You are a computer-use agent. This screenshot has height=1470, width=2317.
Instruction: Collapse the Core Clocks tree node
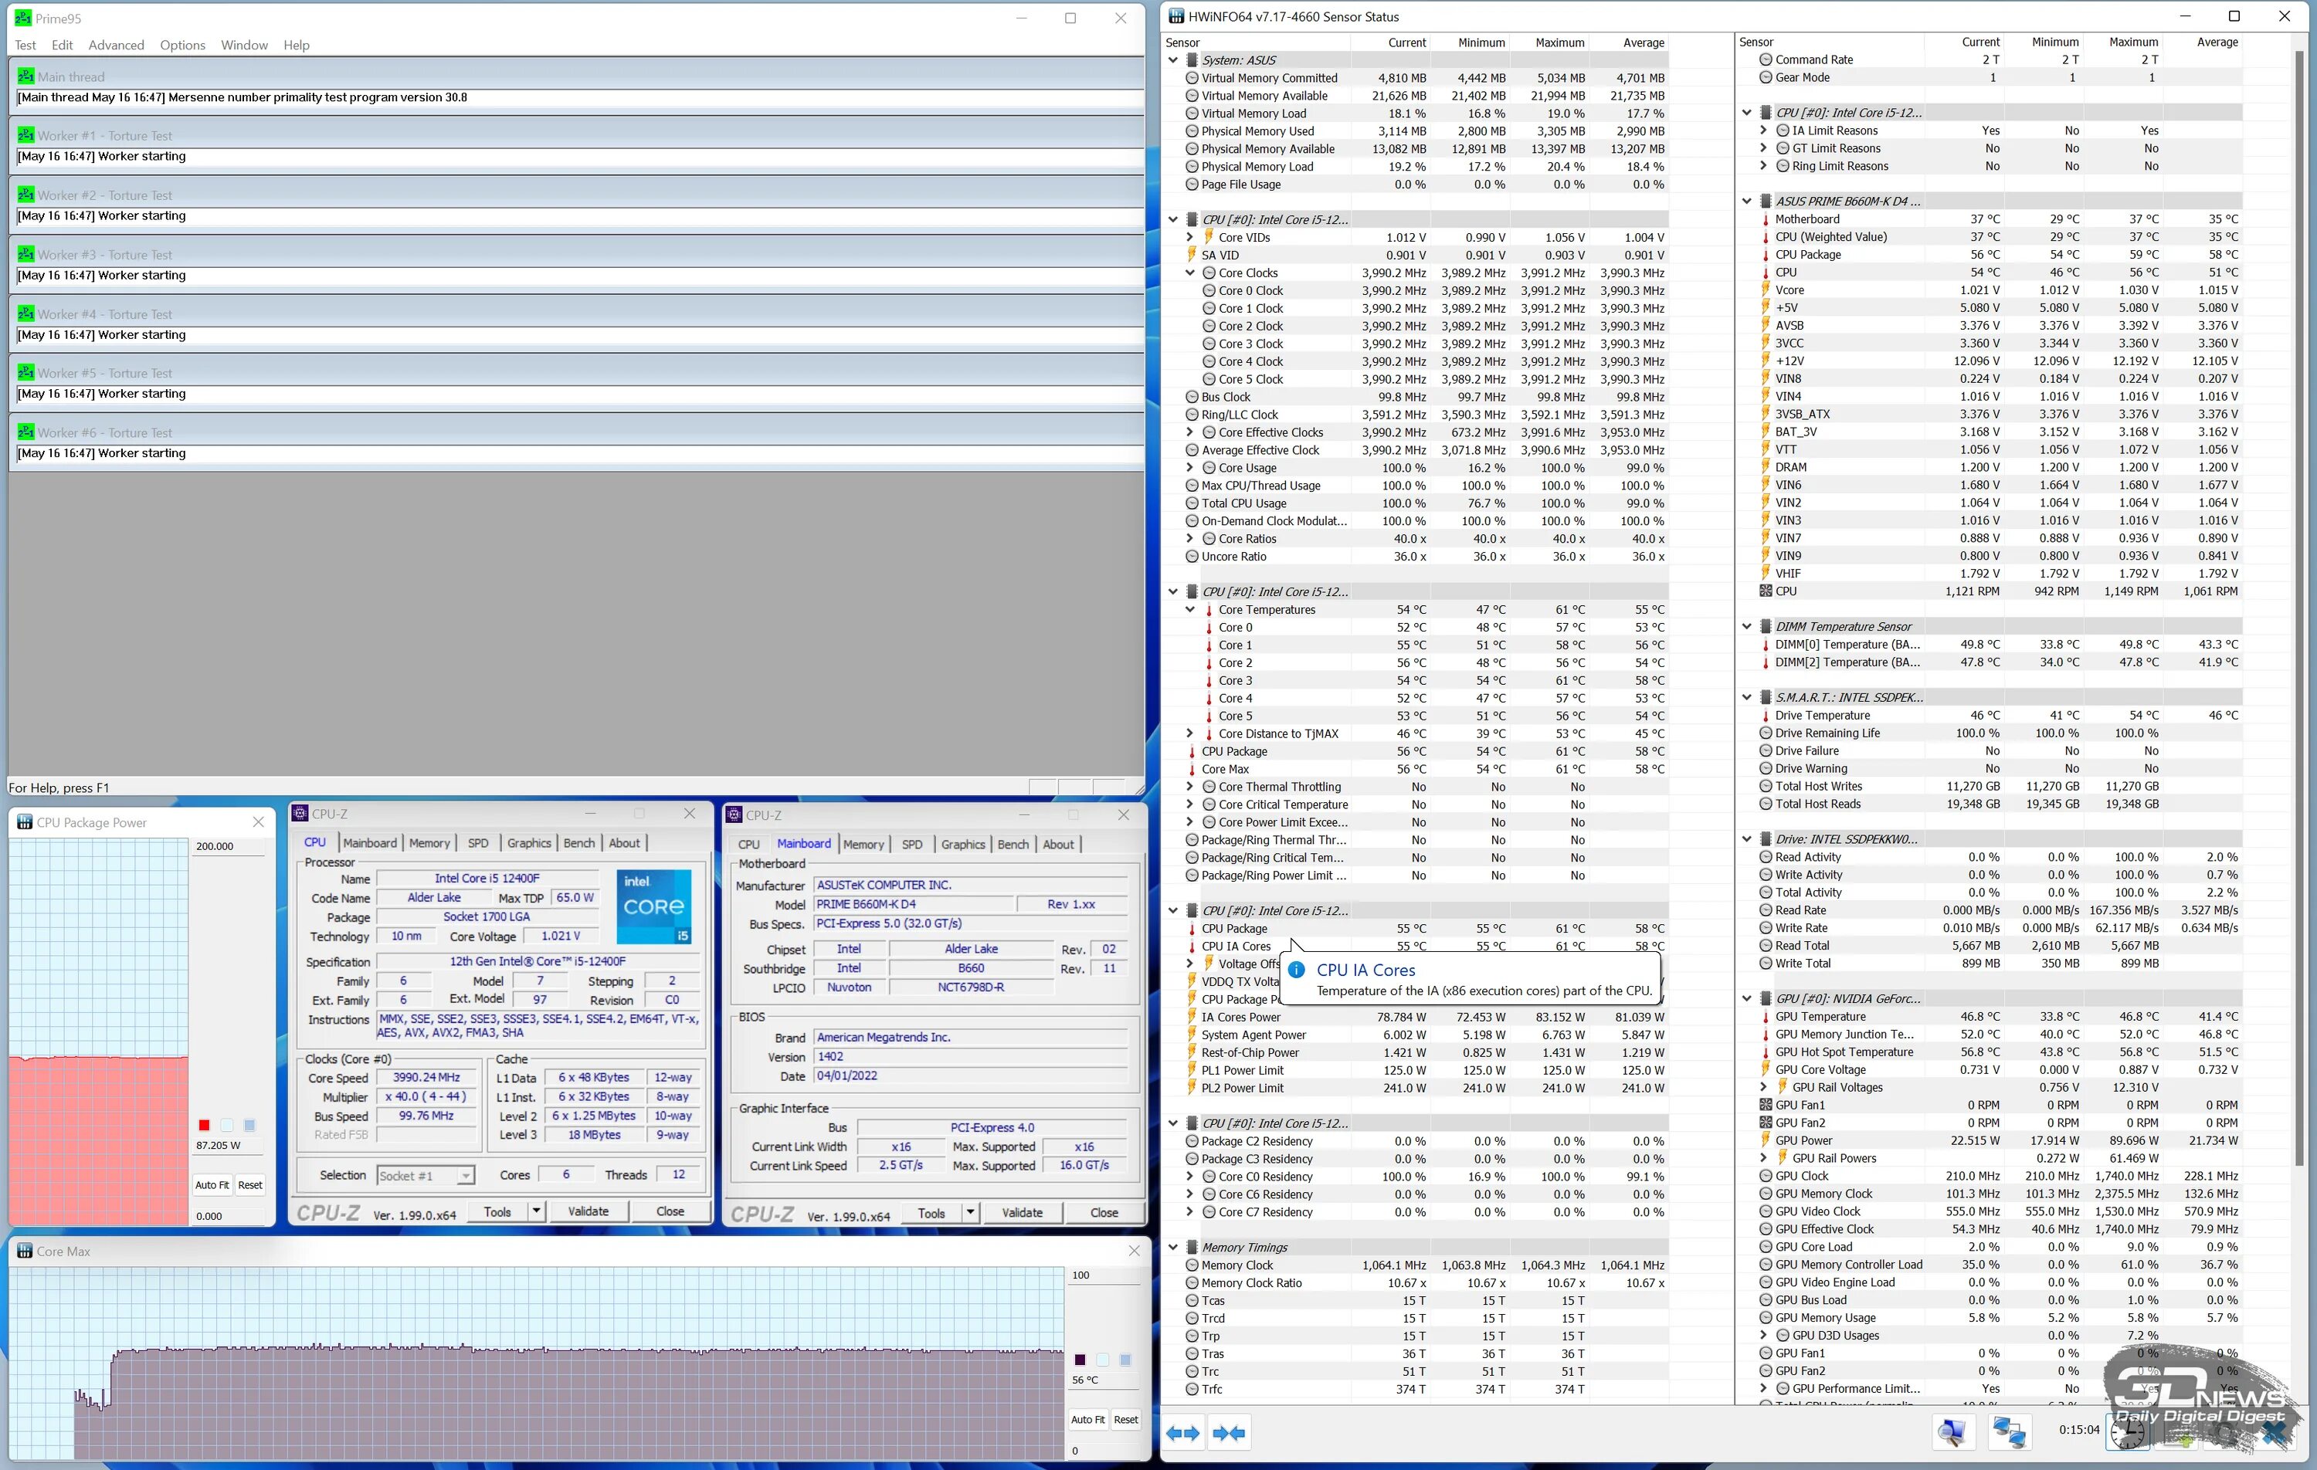1190,273
